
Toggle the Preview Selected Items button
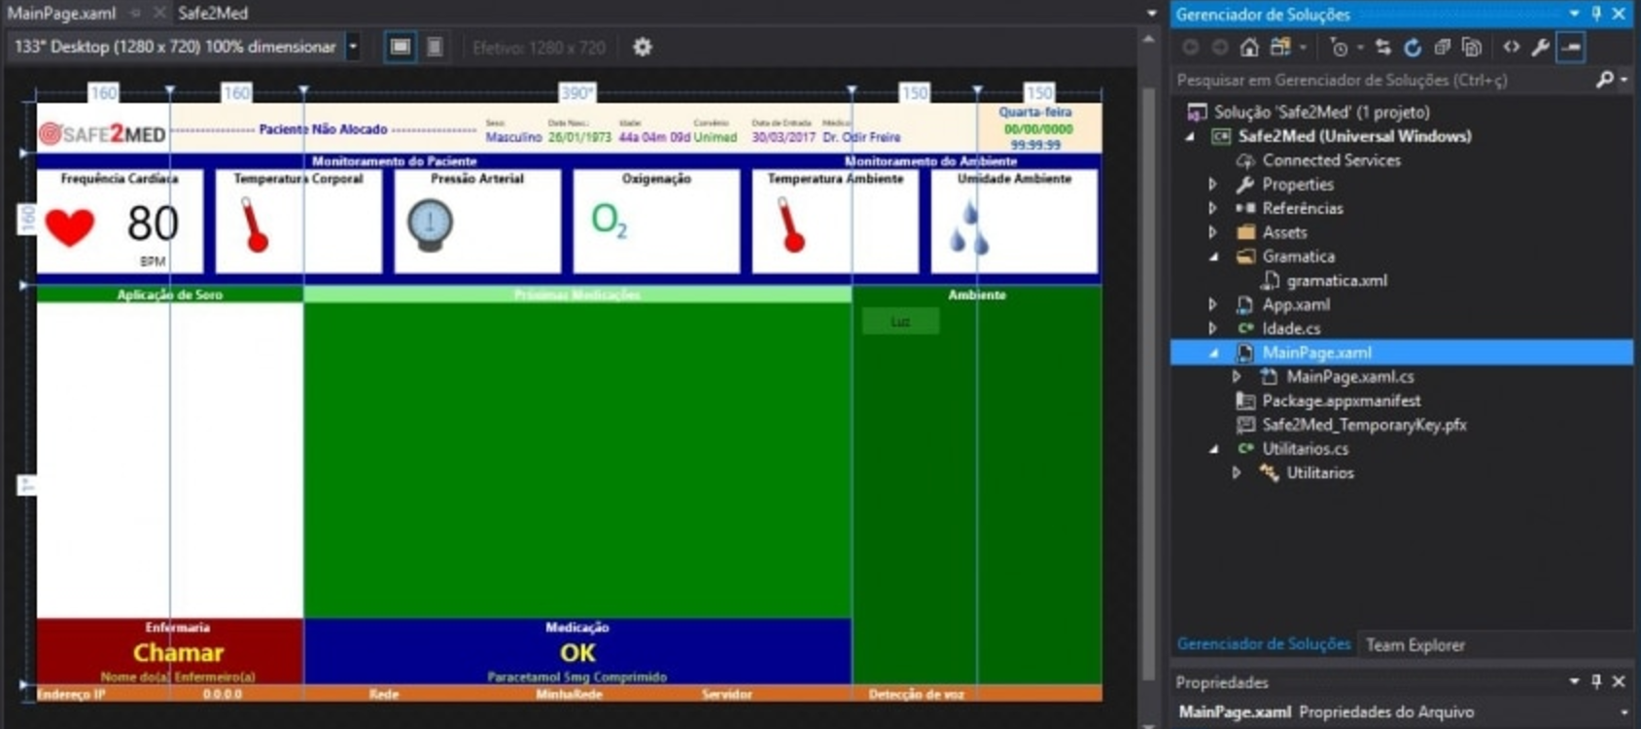point(1571,47)
